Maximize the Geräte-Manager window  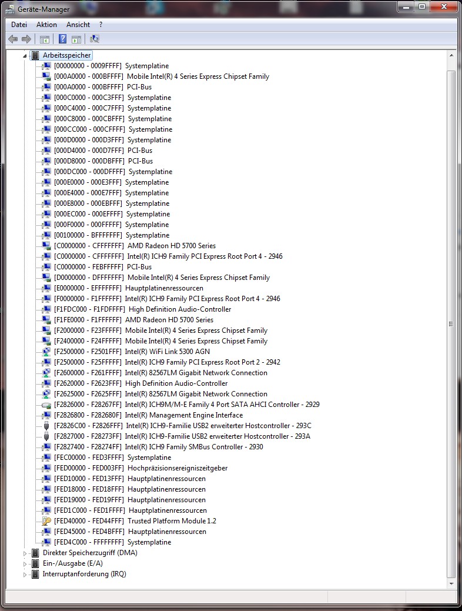(x=422, y=6)
